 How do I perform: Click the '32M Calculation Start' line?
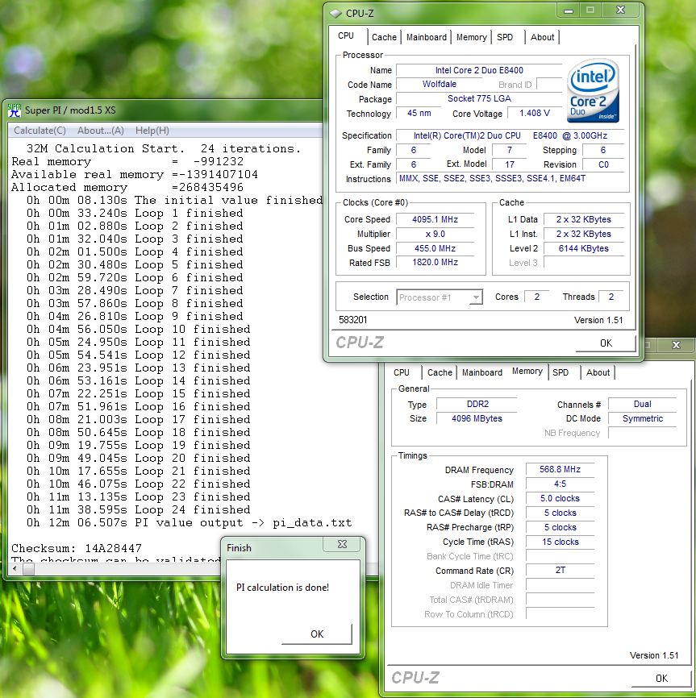tap(164, 148)
